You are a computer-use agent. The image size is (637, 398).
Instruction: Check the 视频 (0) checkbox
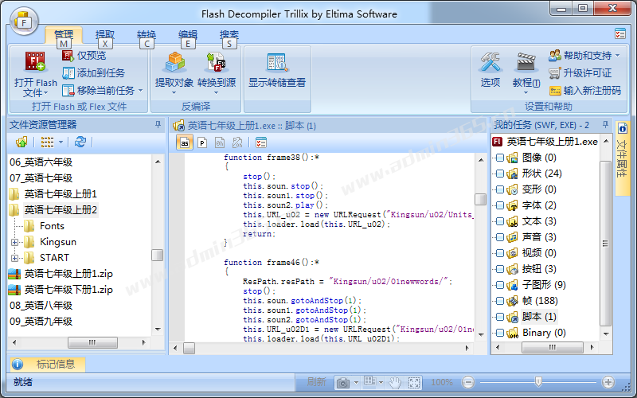click(500, 253)
